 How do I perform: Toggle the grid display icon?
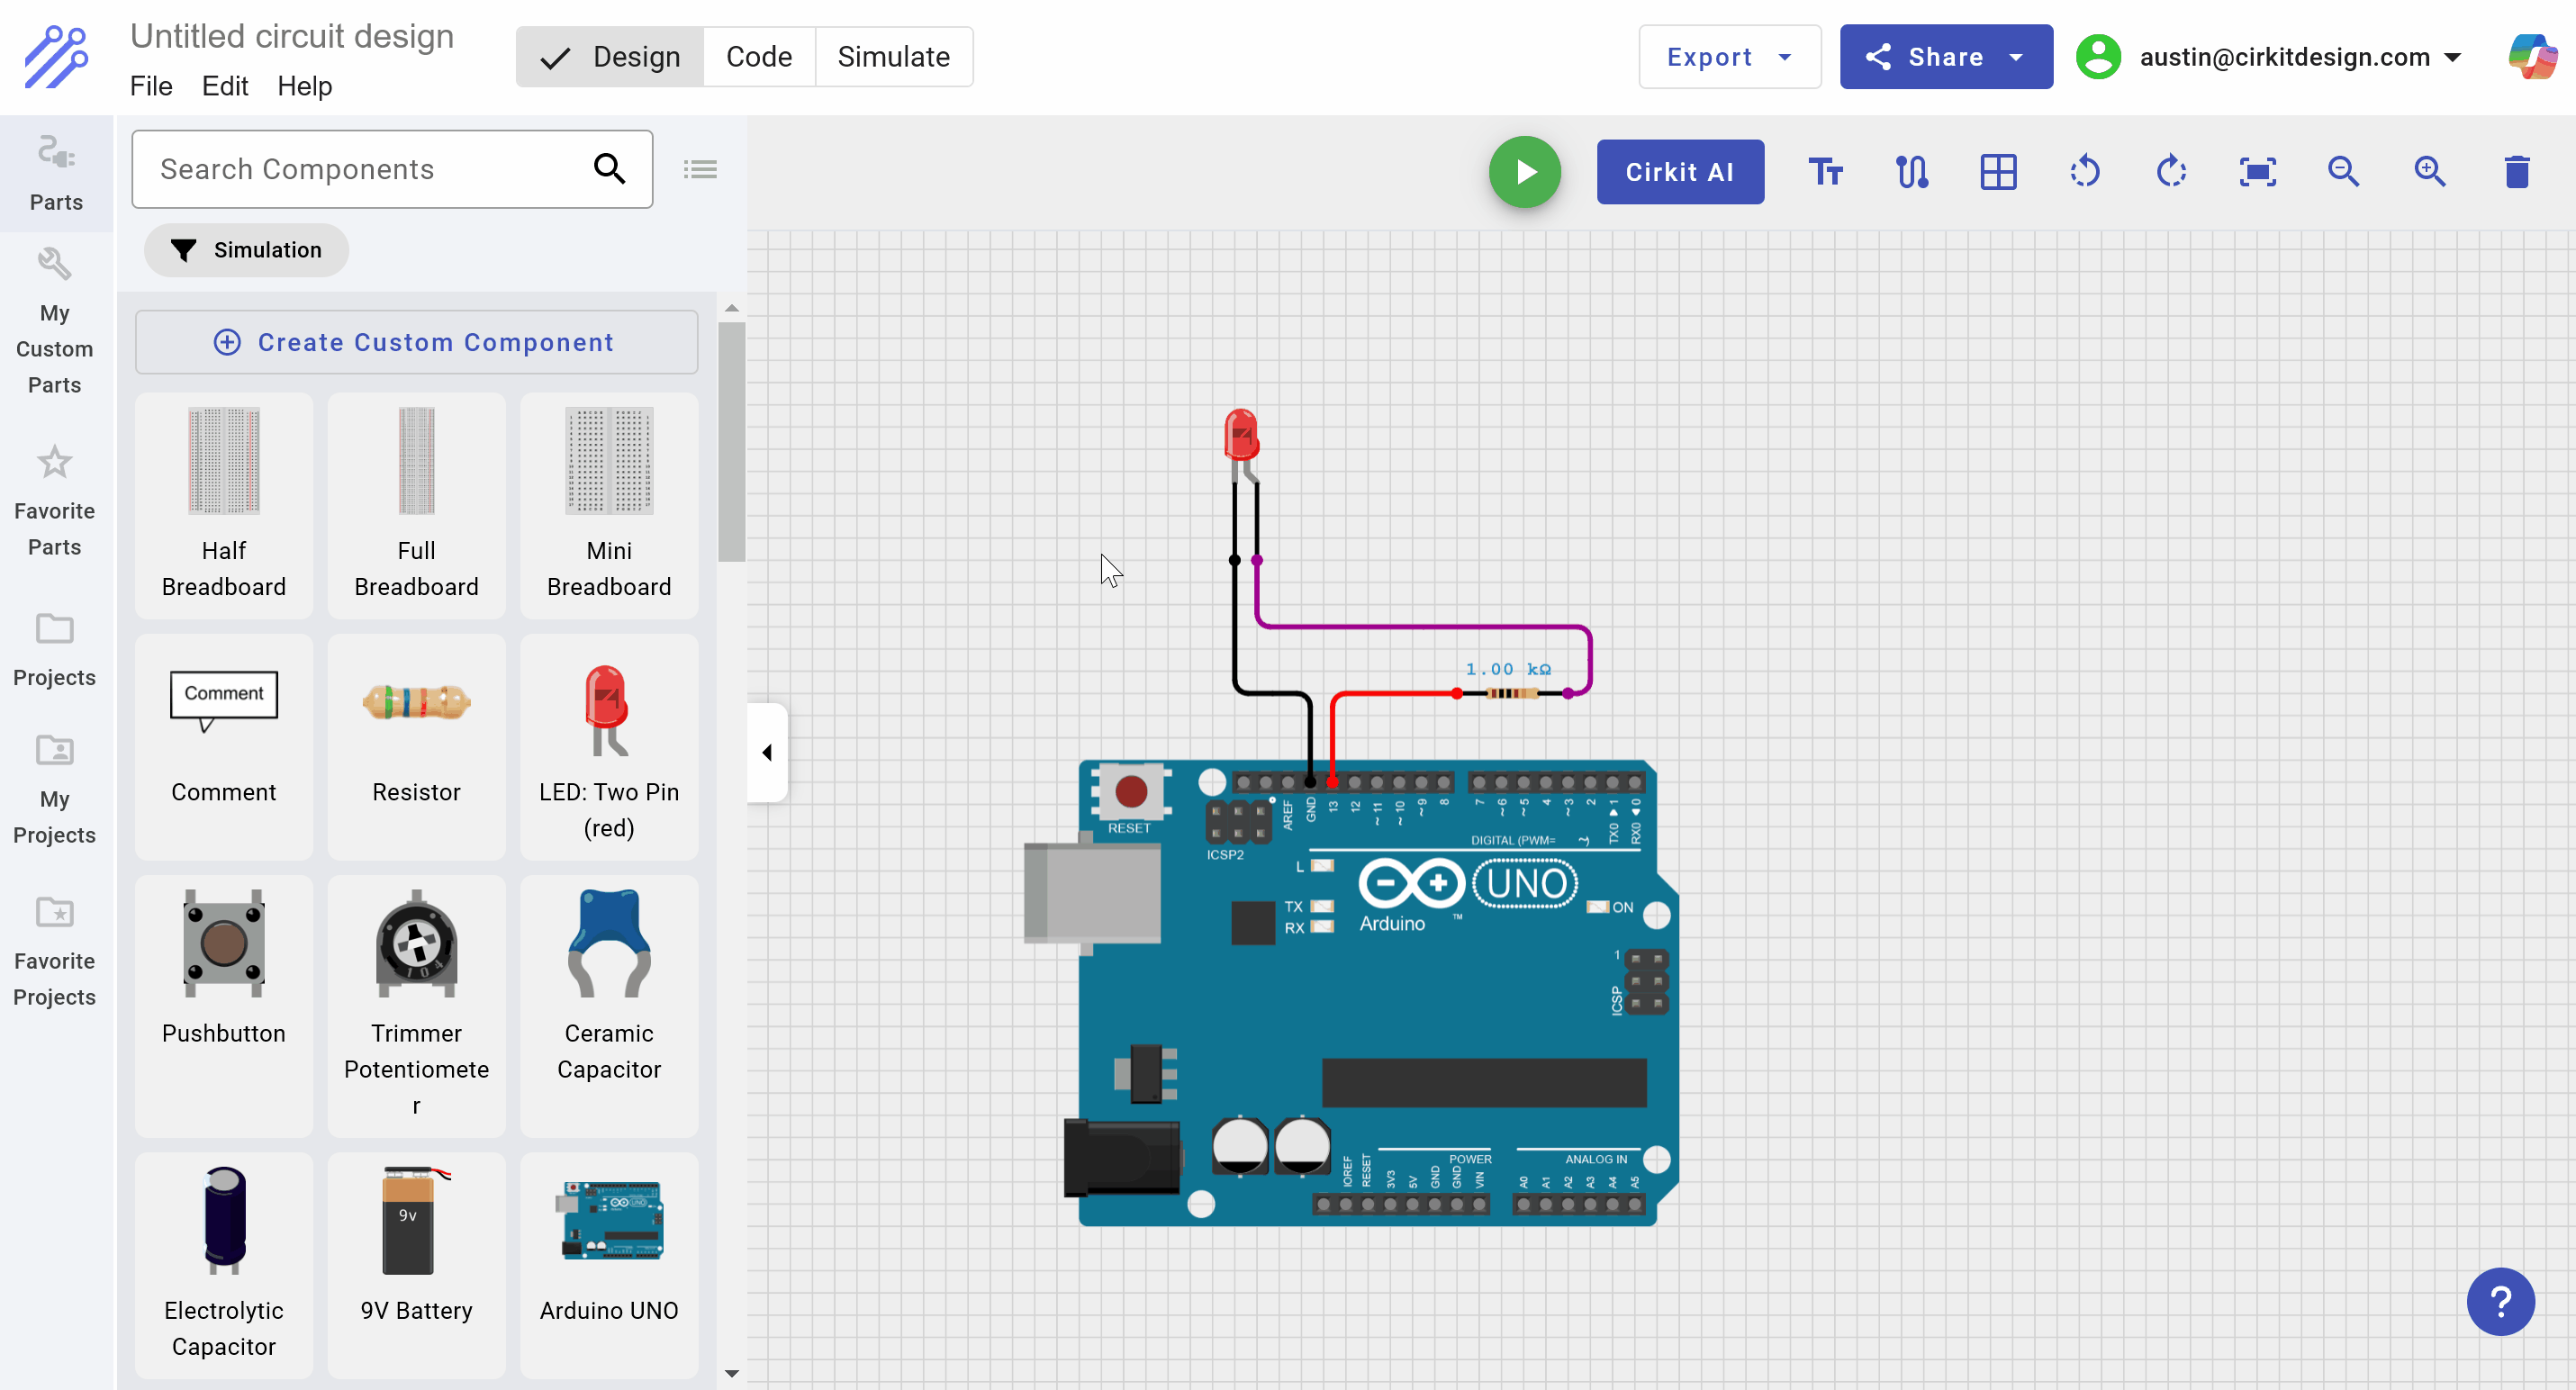click(x=1998, y=172)
